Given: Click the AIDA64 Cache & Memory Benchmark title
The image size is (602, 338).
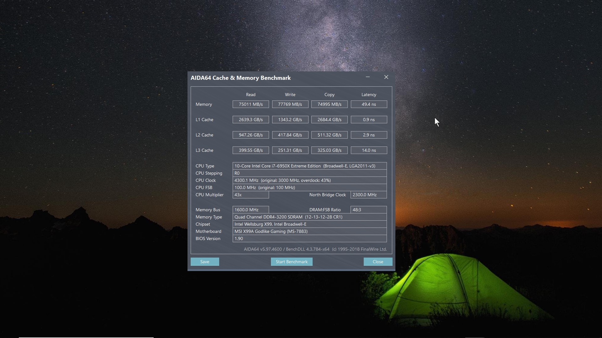Looking at the screenshot, I should click(241, 78).
